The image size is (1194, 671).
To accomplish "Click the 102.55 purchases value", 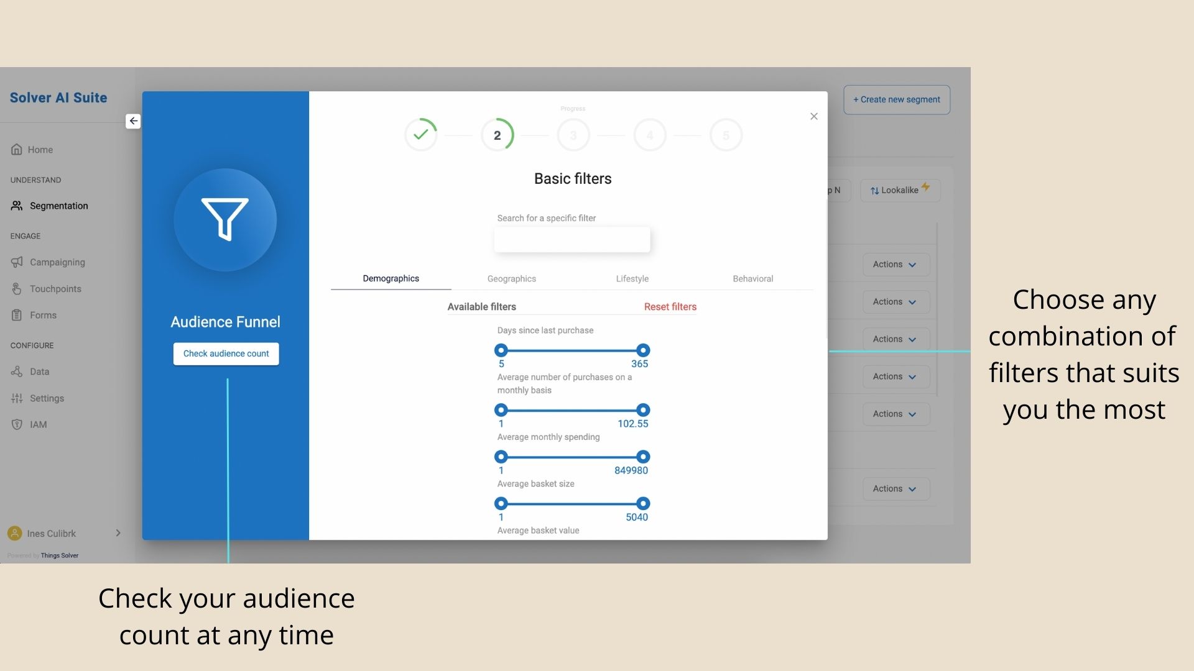I will click(x=632, y=424).
